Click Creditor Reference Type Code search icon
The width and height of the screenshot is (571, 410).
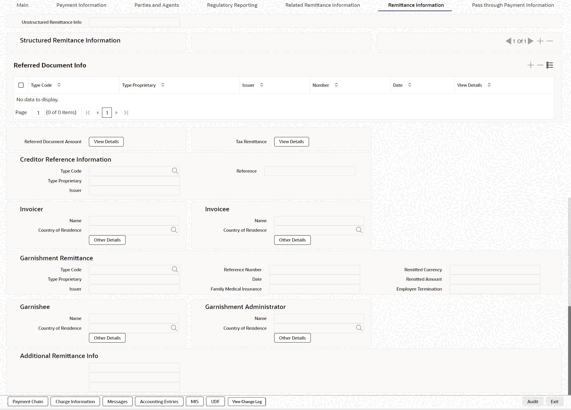tap(175, 171)
